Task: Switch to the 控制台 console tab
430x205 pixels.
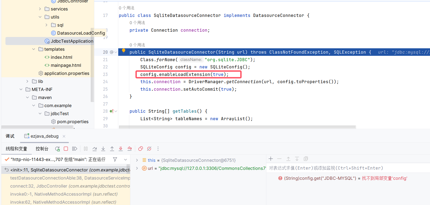Action: pos(42,149)
